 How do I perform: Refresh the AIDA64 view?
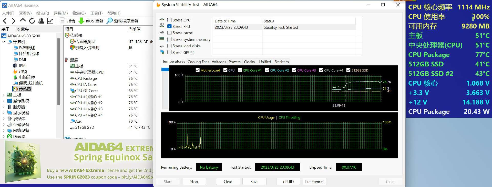click(32, 21)
